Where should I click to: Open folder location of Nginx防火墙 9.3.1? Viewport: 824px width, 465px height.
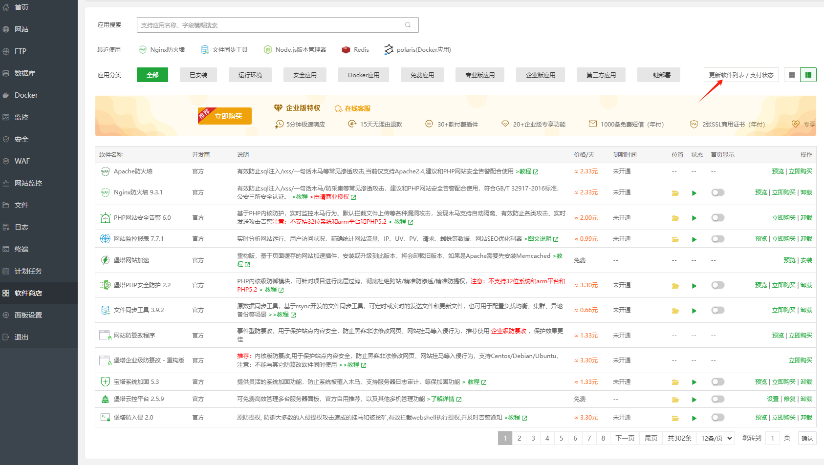pos(675,193)
